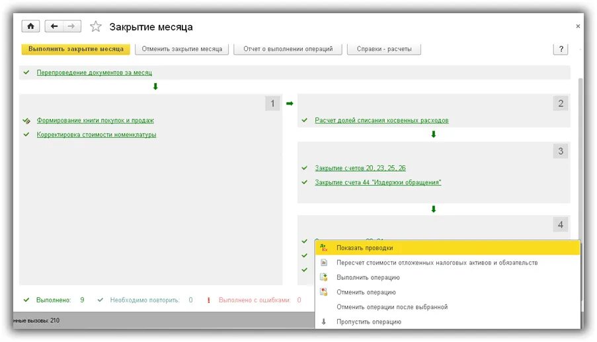Choose Показать проводки in context menu
Viewport: 597px width, 342px height.
point(448,248)
